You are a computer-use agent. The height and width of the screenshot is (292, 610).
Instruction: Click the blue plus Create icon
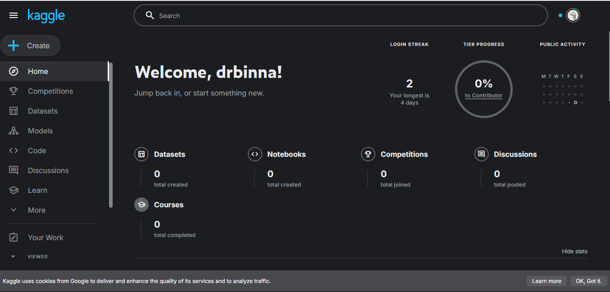click(x=14, y=46)
